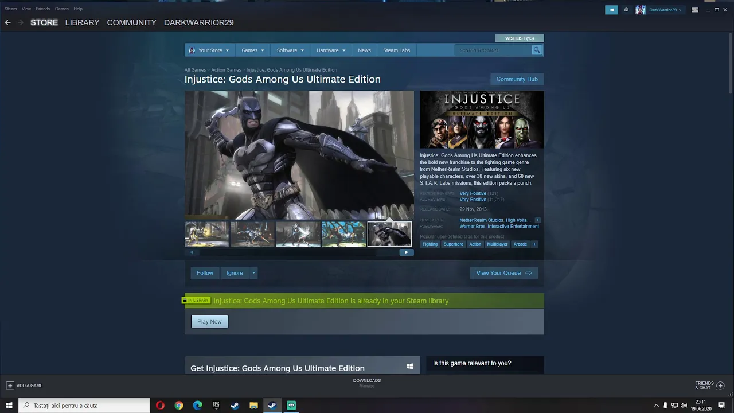Select the Batman screenshot thumbnail

389,234
